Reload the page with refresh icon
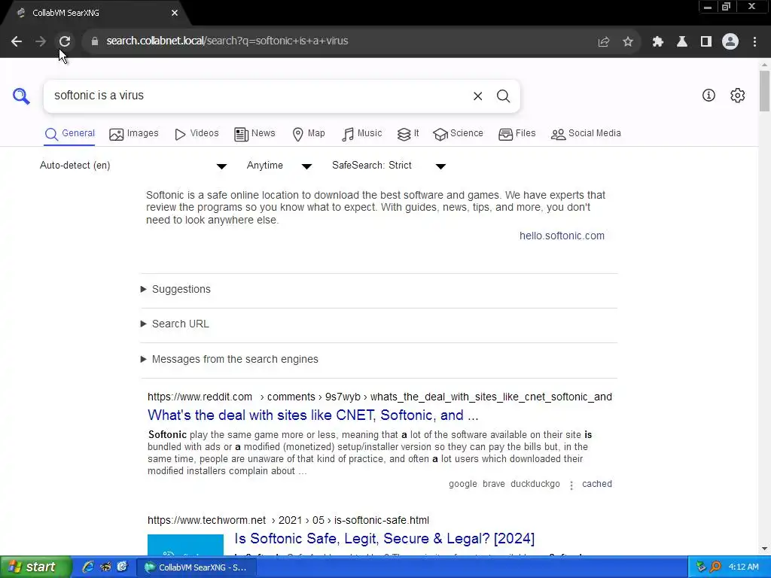The width and height of the screenshot is (771, 578). point(65,41)
